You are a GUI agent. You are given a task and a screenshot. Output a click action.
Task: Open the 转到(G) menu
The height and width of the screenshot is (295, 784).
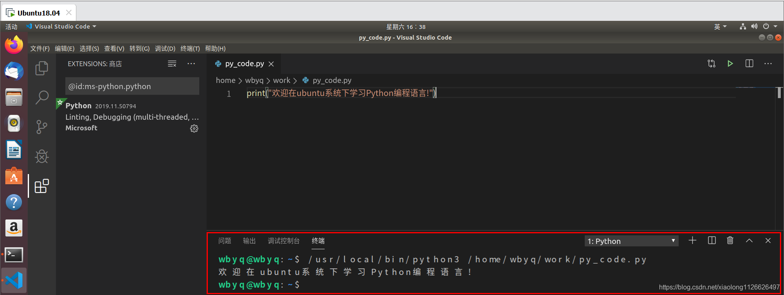tap(139, 49)
